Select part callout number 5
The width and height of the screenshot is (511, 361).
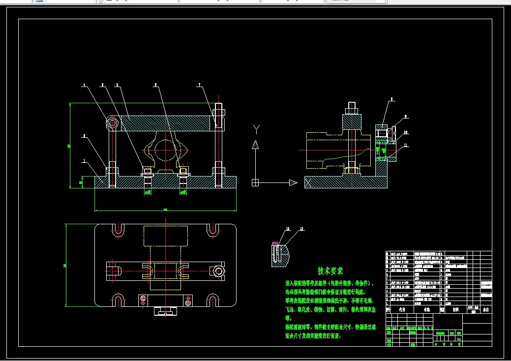tap(118, 85)
